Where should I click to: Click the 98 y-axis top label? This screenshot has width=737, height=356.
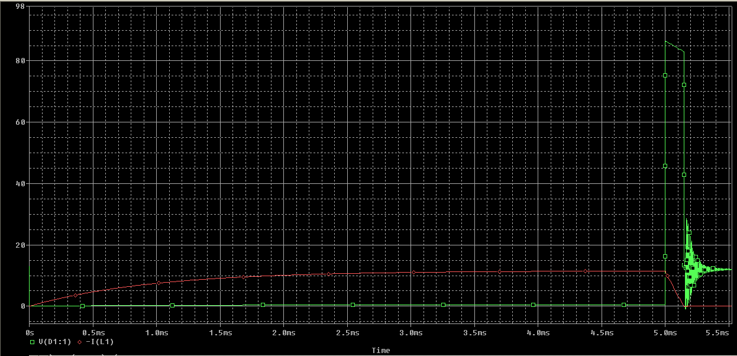20,7
